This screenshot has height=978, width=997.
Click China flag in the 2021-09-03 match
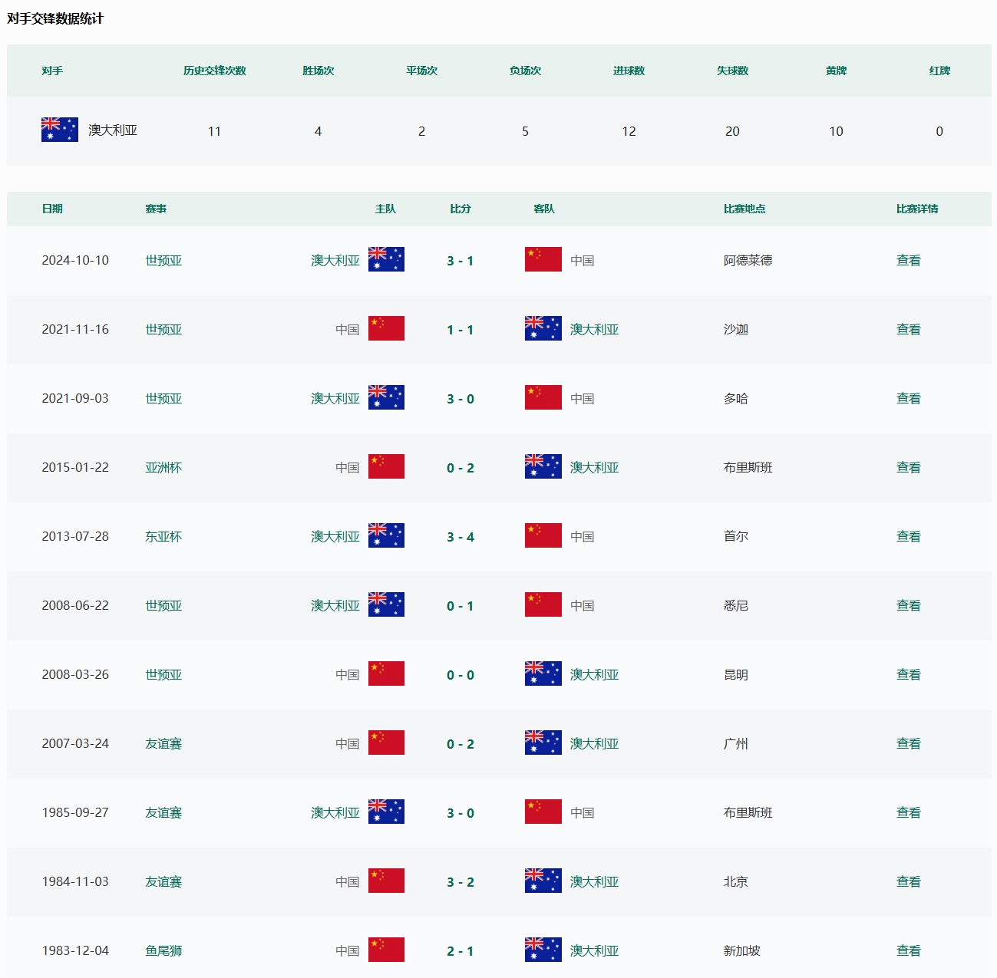(543, 397)
